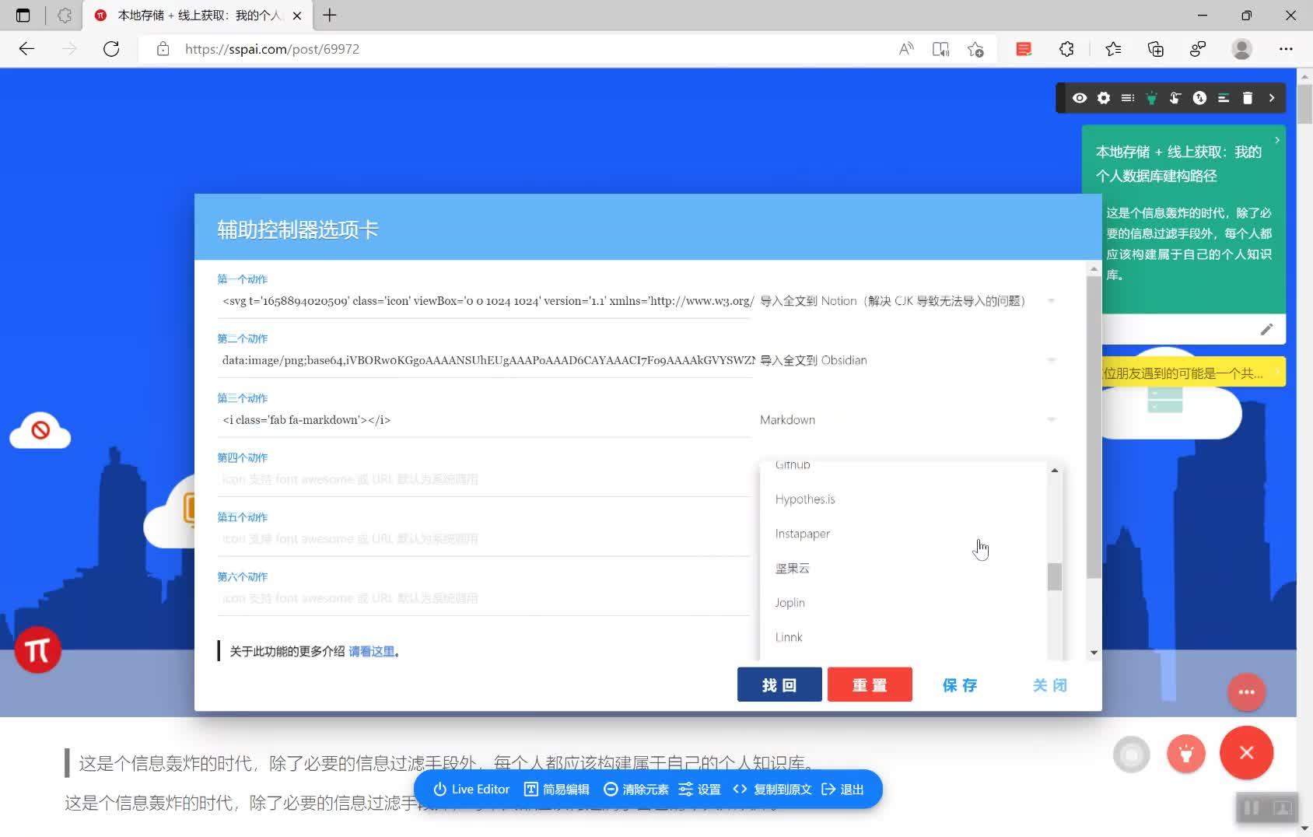1313x837 pixels.
Task: Click the list lines icon in annotation toolbar
Action: coord(1128,98)
